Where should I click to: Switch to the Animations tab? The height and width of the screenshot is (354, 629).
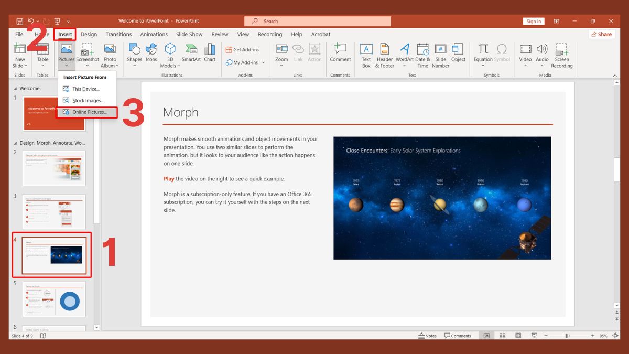(153, 34)
